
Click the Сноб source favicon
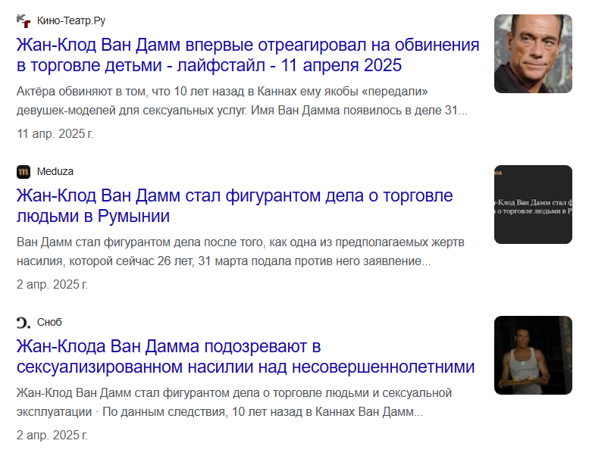click(x=23, y=323)
